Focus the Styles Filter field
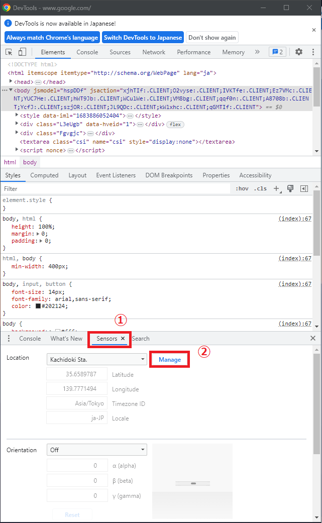 tap(116, 189)
